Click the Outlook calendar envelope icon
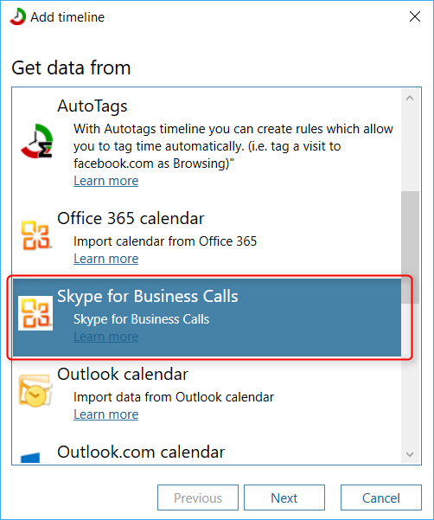The image size is (434, 520). pos(35,390)
